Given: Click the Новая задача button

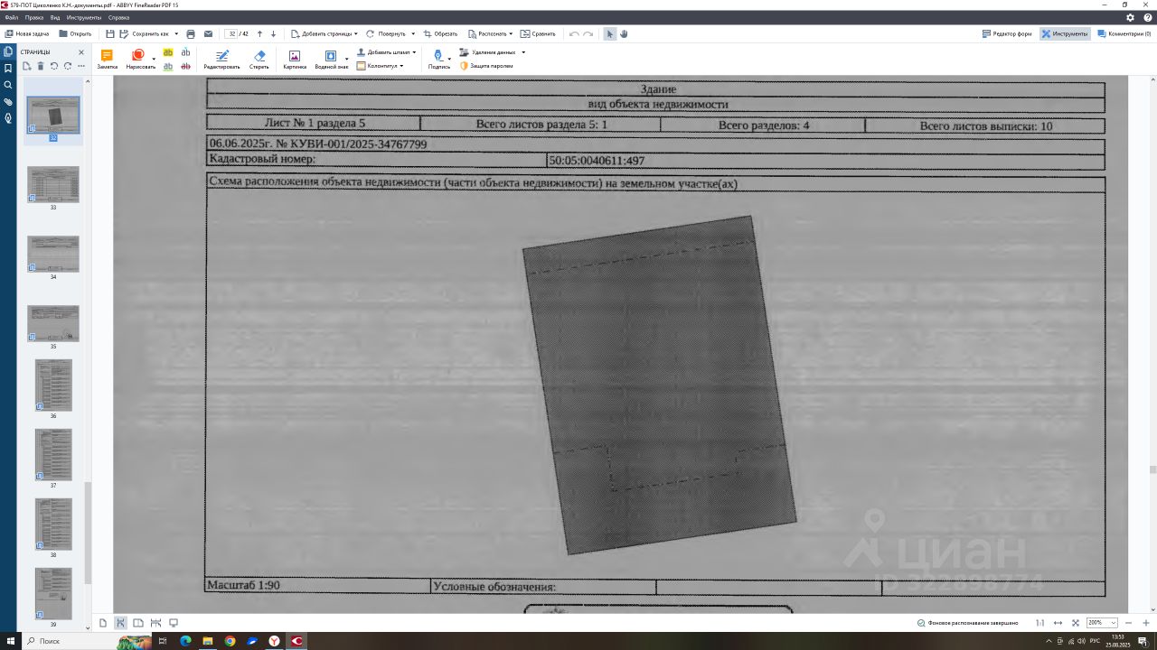Looking at the screenshot, I should (27, 33).
